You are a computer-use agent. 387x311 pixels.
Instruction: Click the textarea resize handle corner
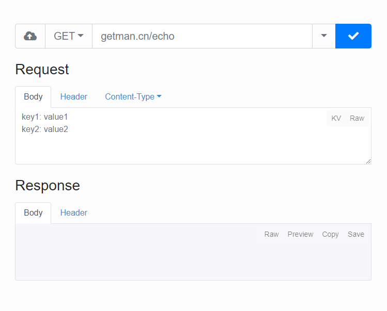point(368,161)
